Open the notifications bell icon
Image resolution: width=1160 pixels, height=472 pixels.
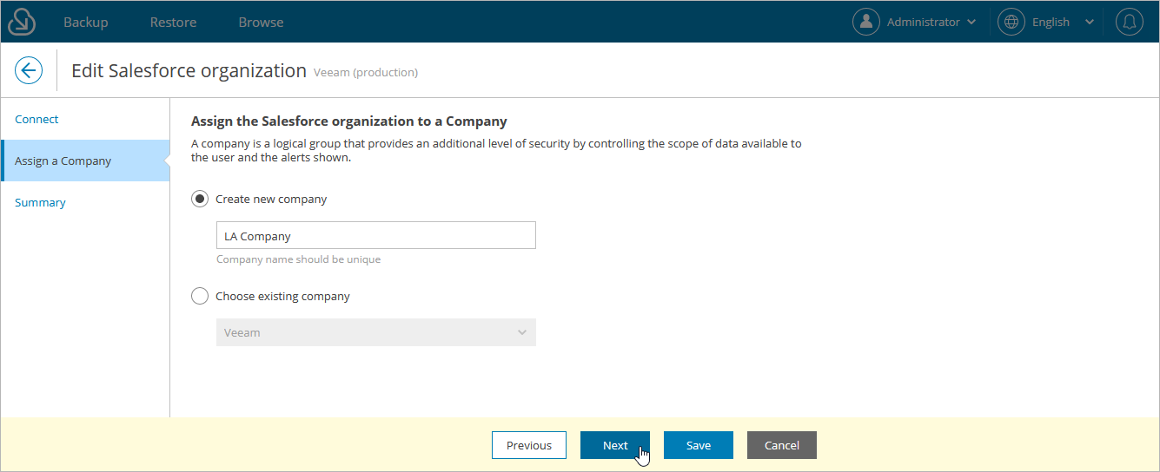coord(1130,22)
